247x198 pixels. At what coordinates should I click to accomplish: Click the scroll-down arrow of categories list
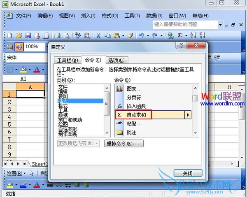(107, 133)
